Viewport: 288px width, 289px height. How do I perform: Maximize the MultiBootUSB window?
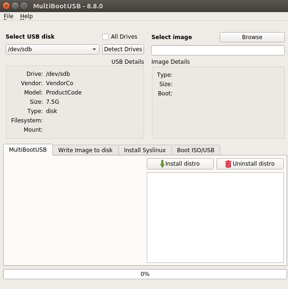tap(24, 6)
